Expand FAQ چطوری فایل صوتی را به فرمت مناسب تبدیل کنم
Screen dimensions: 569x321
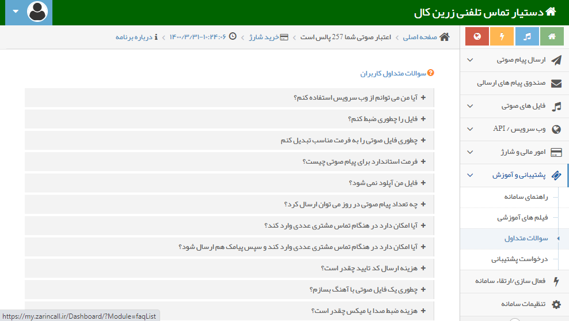pos(229,140)
